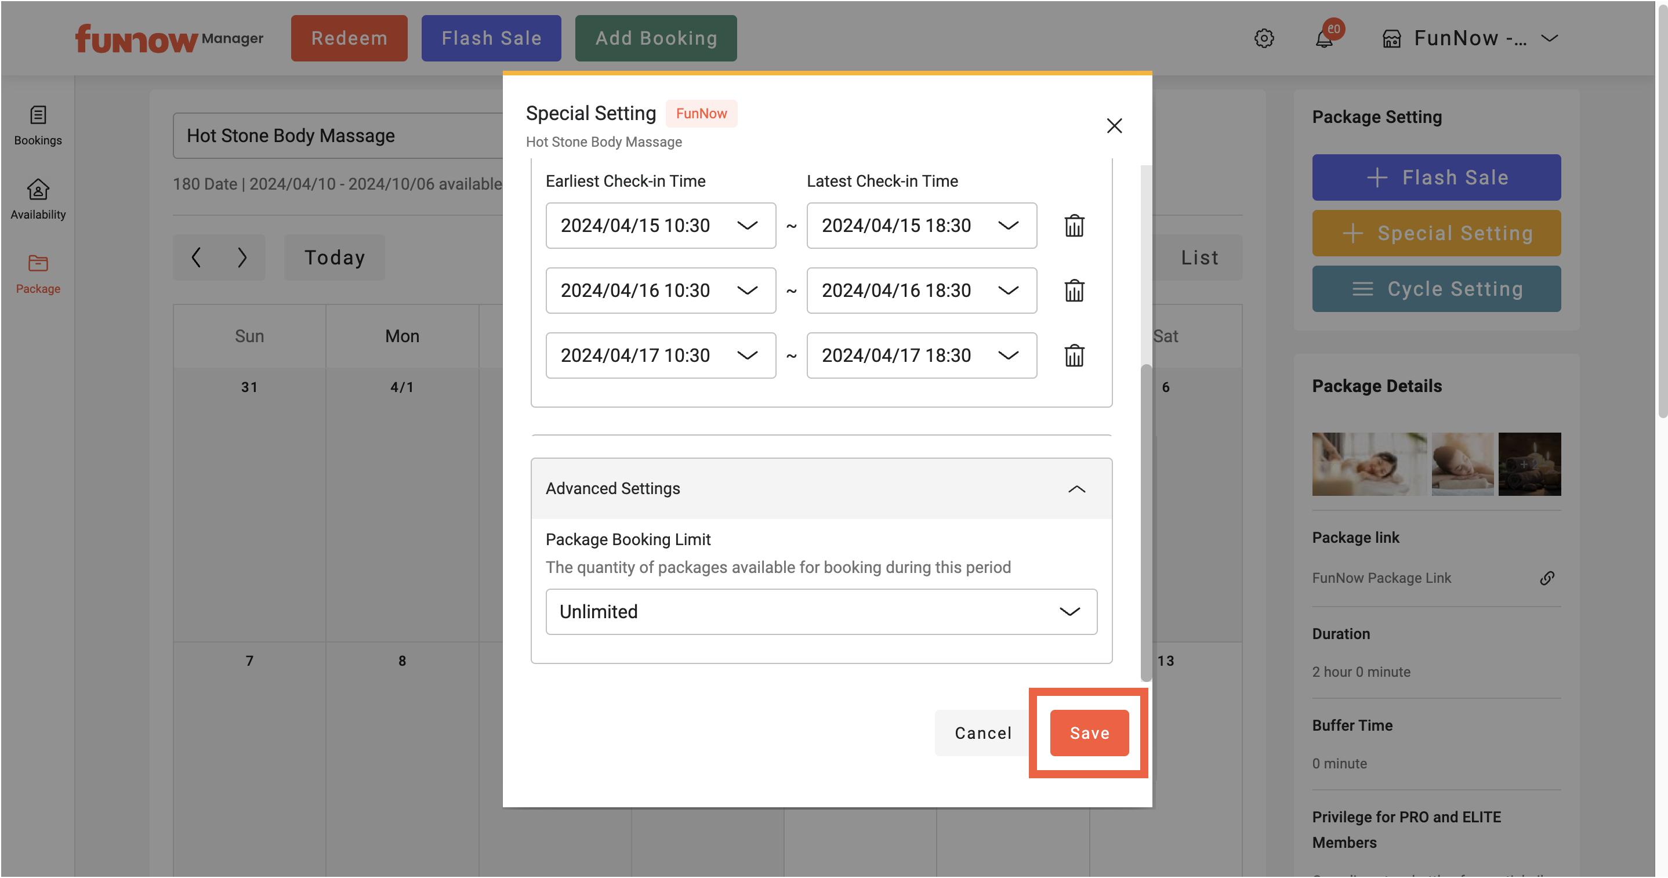Add Special Setting in Package Setting panel
1668x878 pixels.
(1436, 233)
